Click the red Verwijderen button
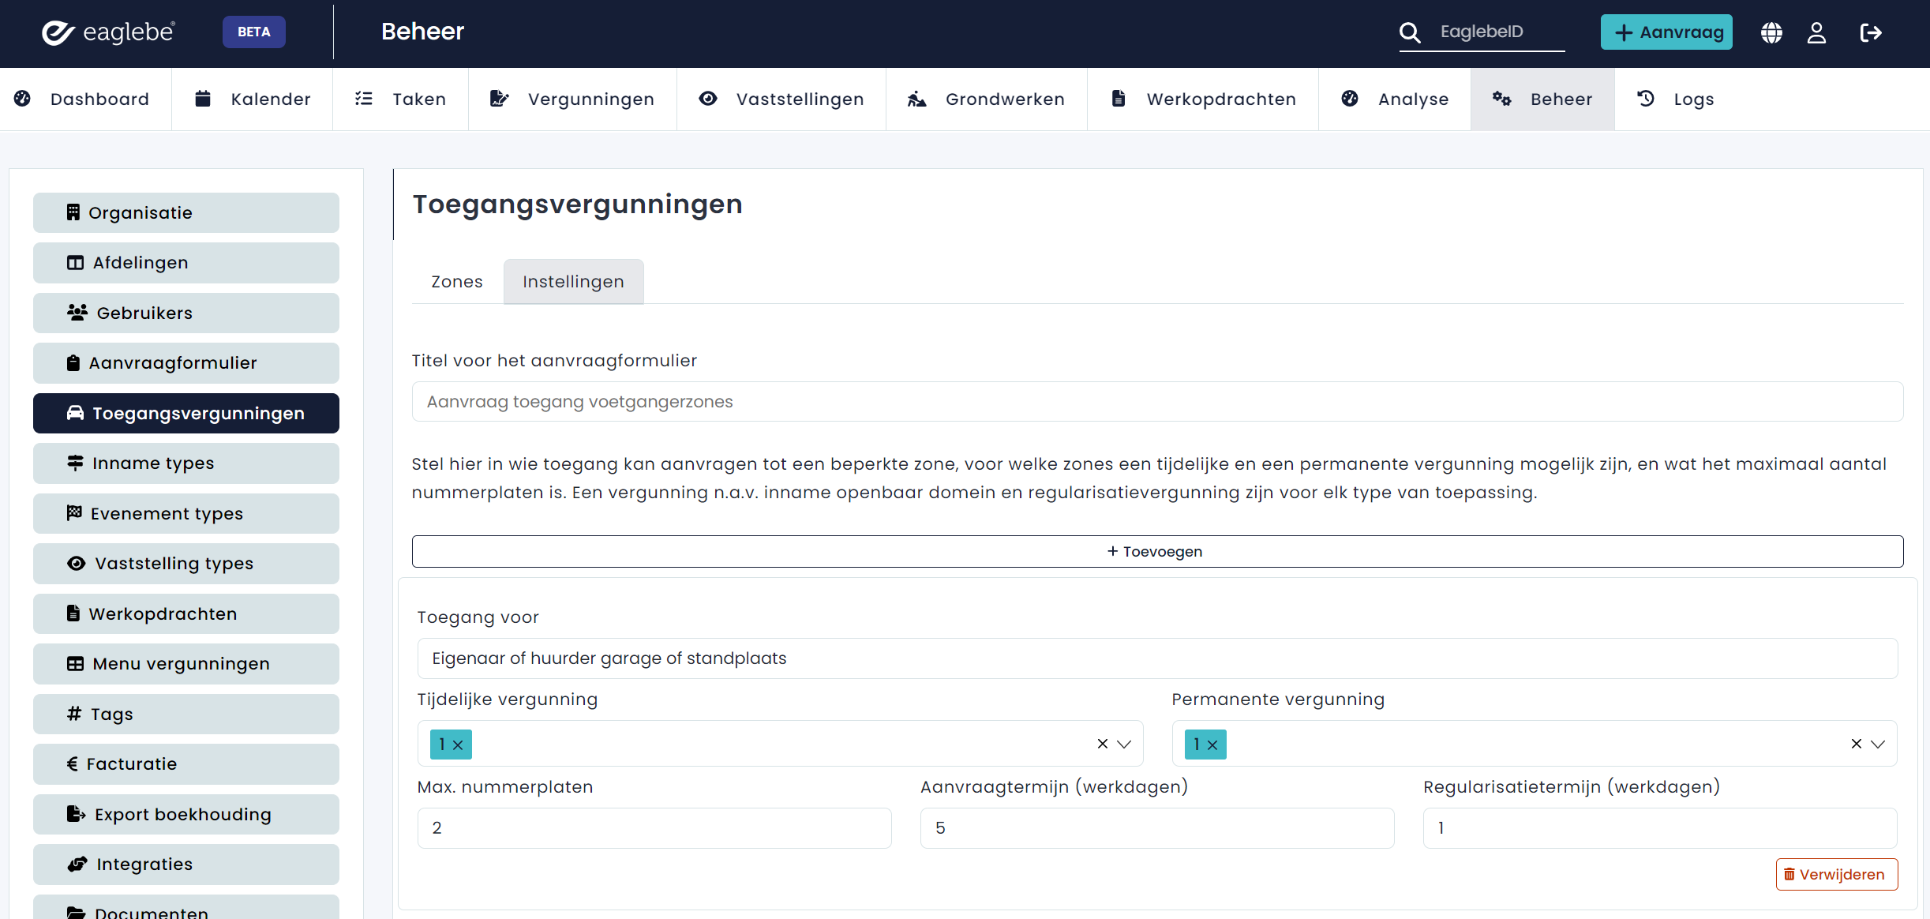 click(x=1836, y=874)
